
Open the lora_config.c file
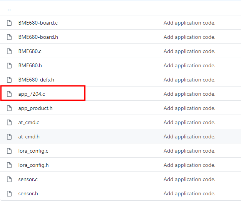(33, 151)
